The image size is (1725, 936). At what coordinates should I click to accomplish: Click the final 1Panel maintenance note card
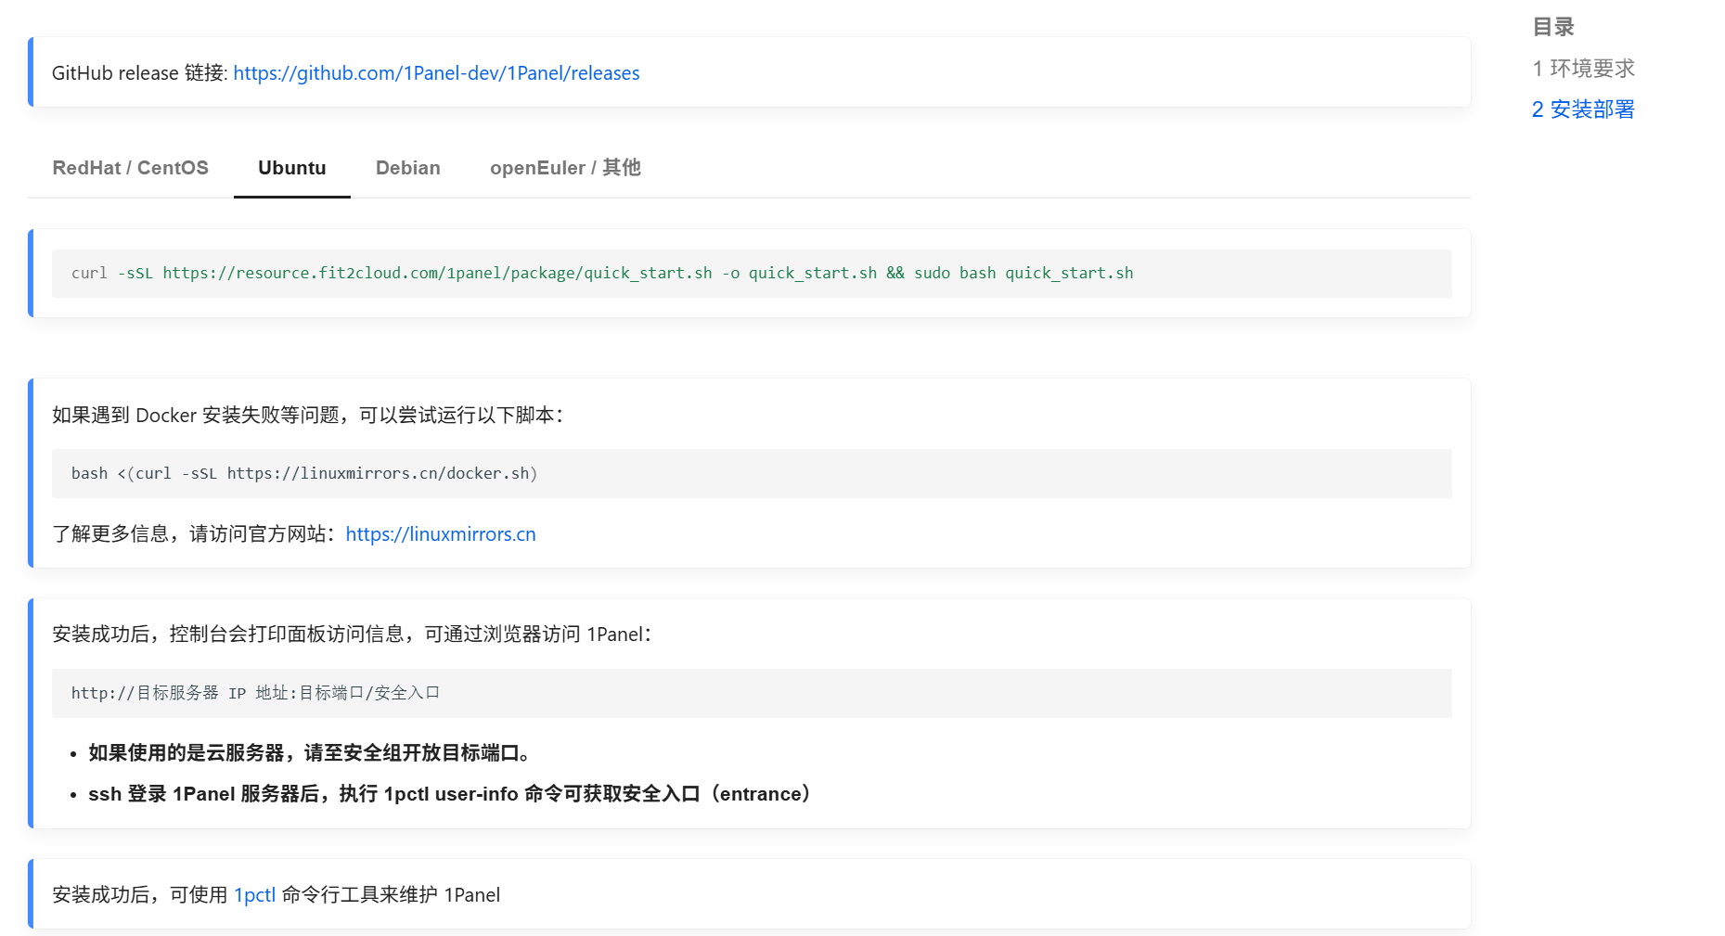point(748,894)
